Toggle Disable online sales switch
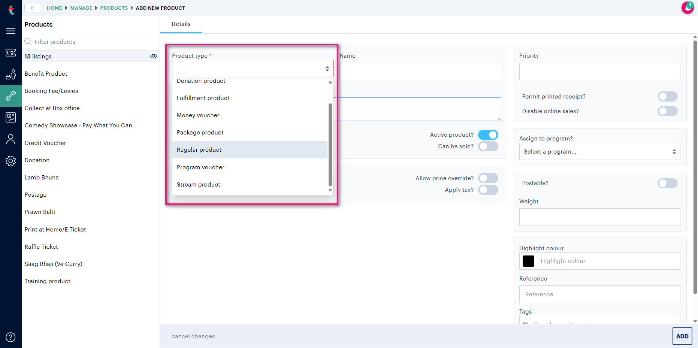Image resolution: width=698 pixels, height=348 pixels. coord(667,111)
